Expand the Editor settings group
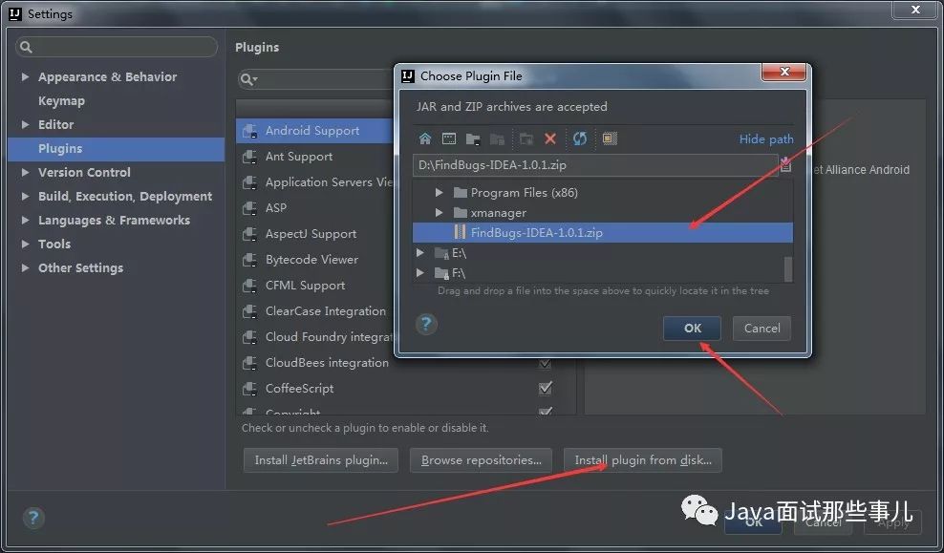 25,124
